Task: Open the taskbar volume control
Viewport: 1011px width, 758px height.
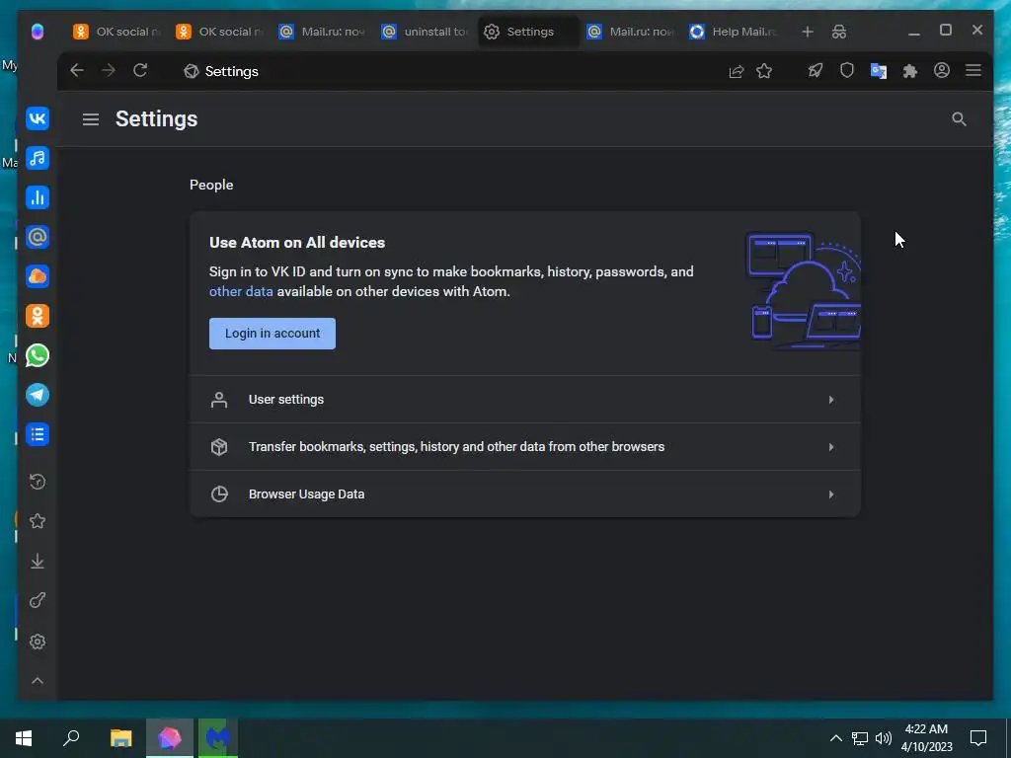Action: pyautogui.click(x=884, y=738)
